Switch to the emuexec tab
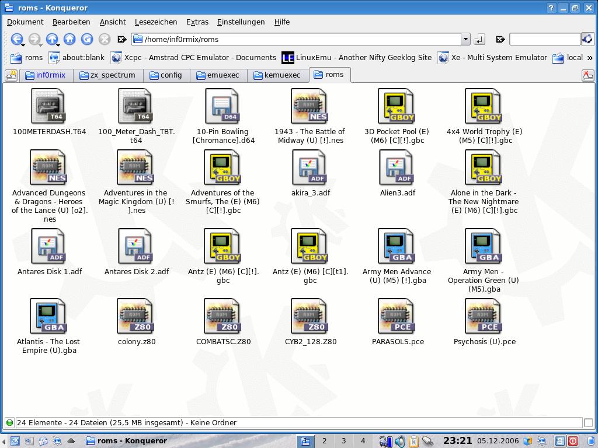 [x=218, y=75]
